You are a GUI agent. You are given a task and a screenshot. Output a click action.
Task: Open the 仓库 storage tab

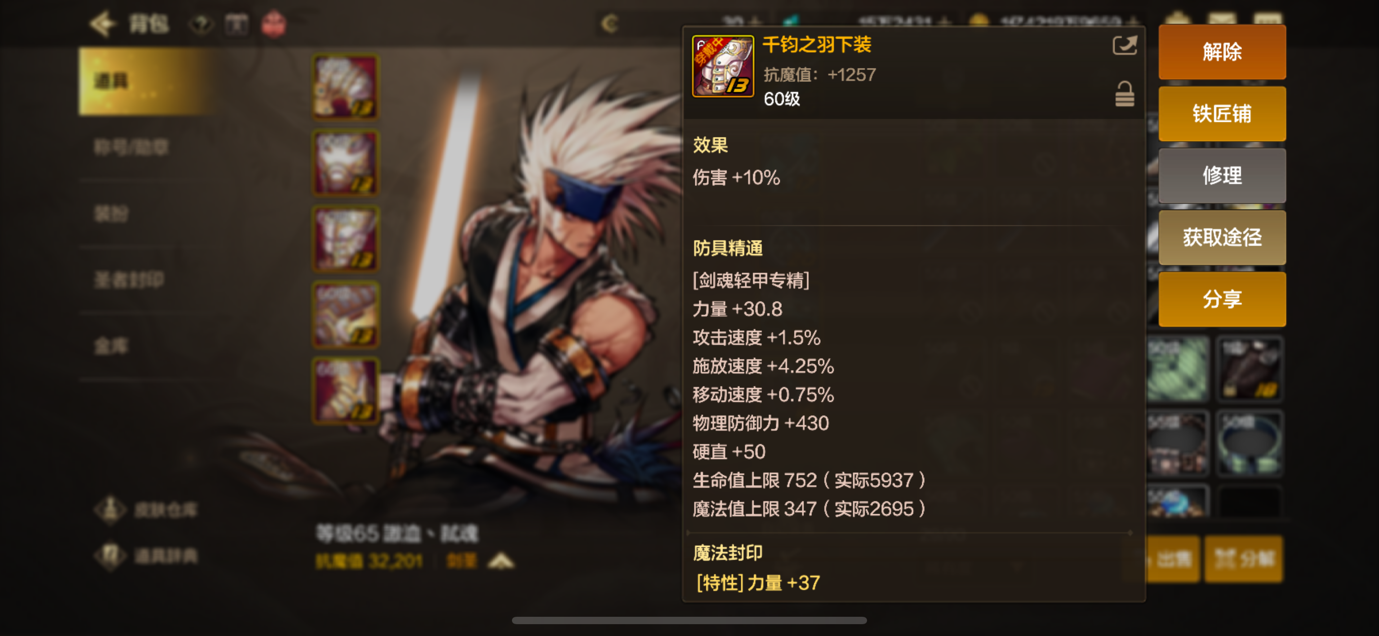pos(111,346)
